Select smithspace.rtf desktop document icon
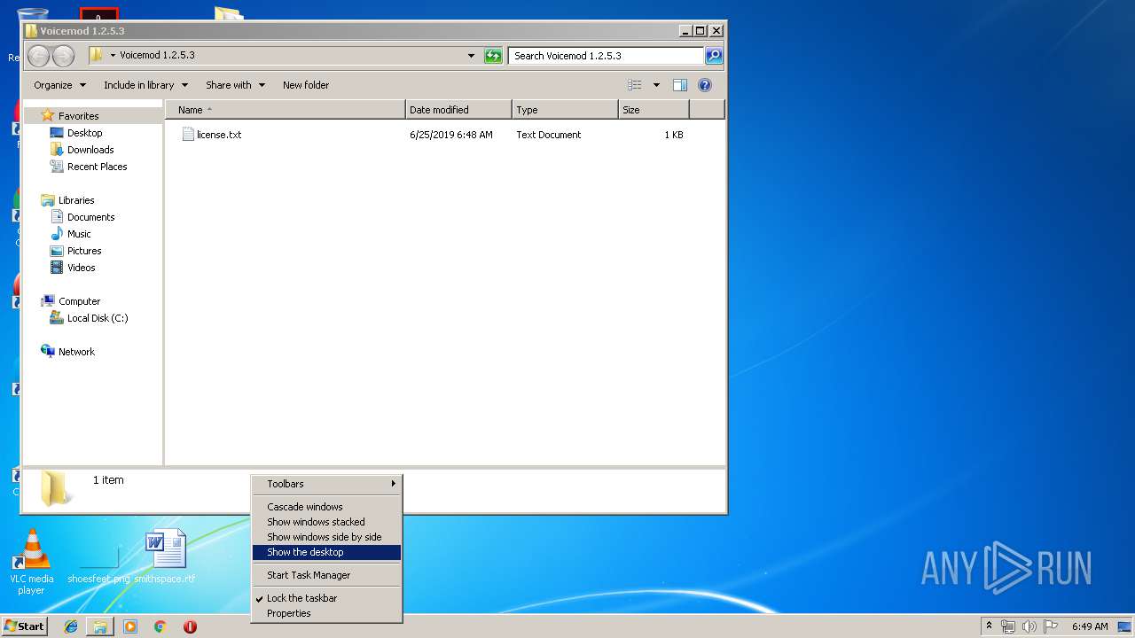 coord(165,556)
